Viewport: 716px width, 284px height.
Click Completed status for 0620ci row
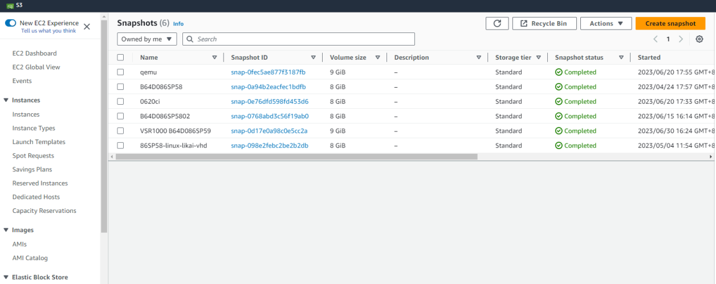[x=576, y=101]
